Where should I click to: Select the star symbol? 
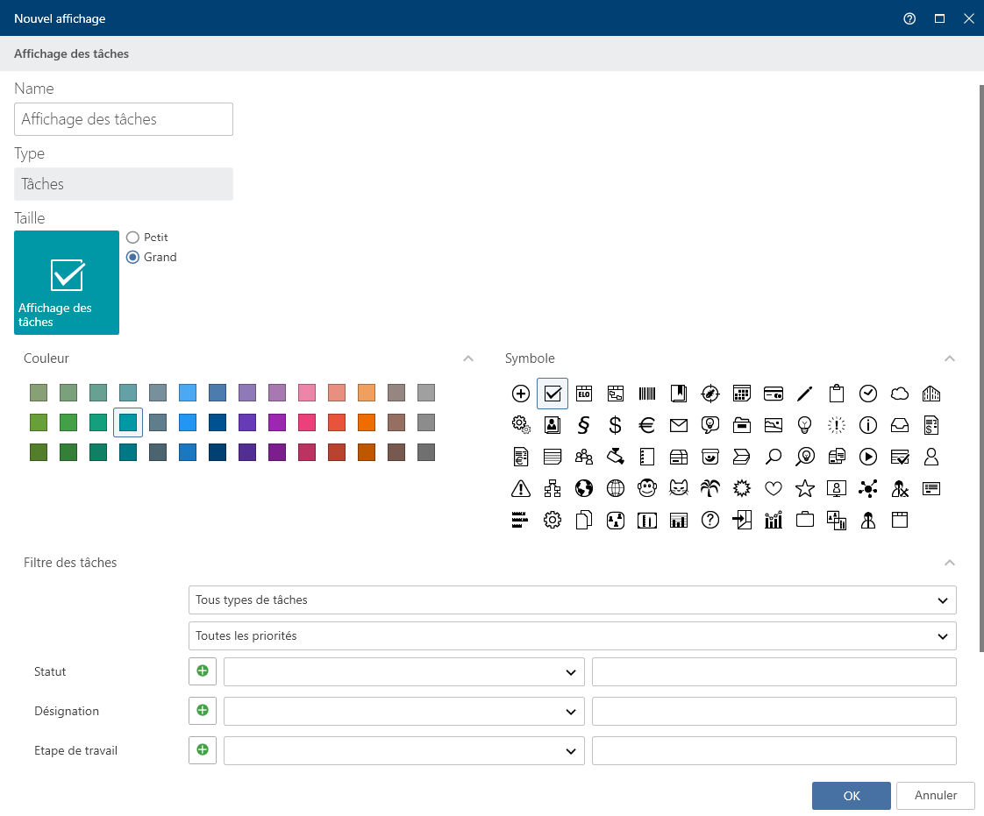pos(804,488)
